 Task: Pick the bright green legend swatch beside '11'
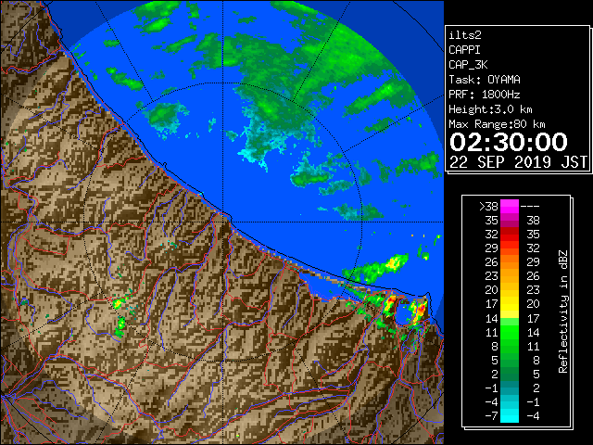coord(510,332)
